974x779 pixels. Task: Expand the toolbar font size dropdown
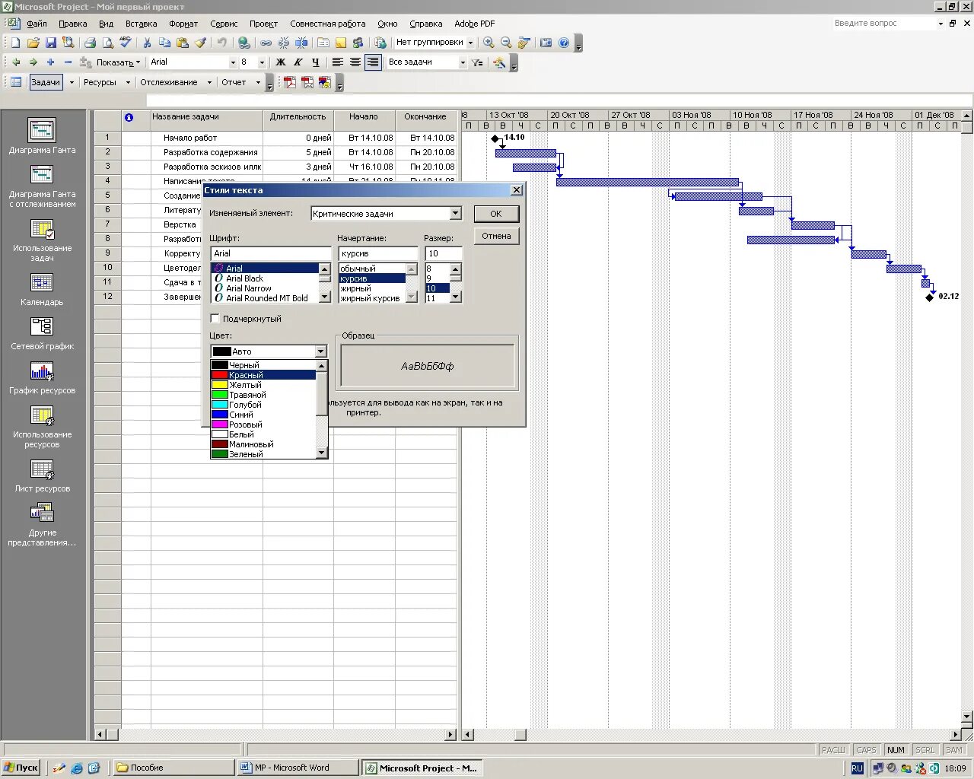tap(262, 62)
